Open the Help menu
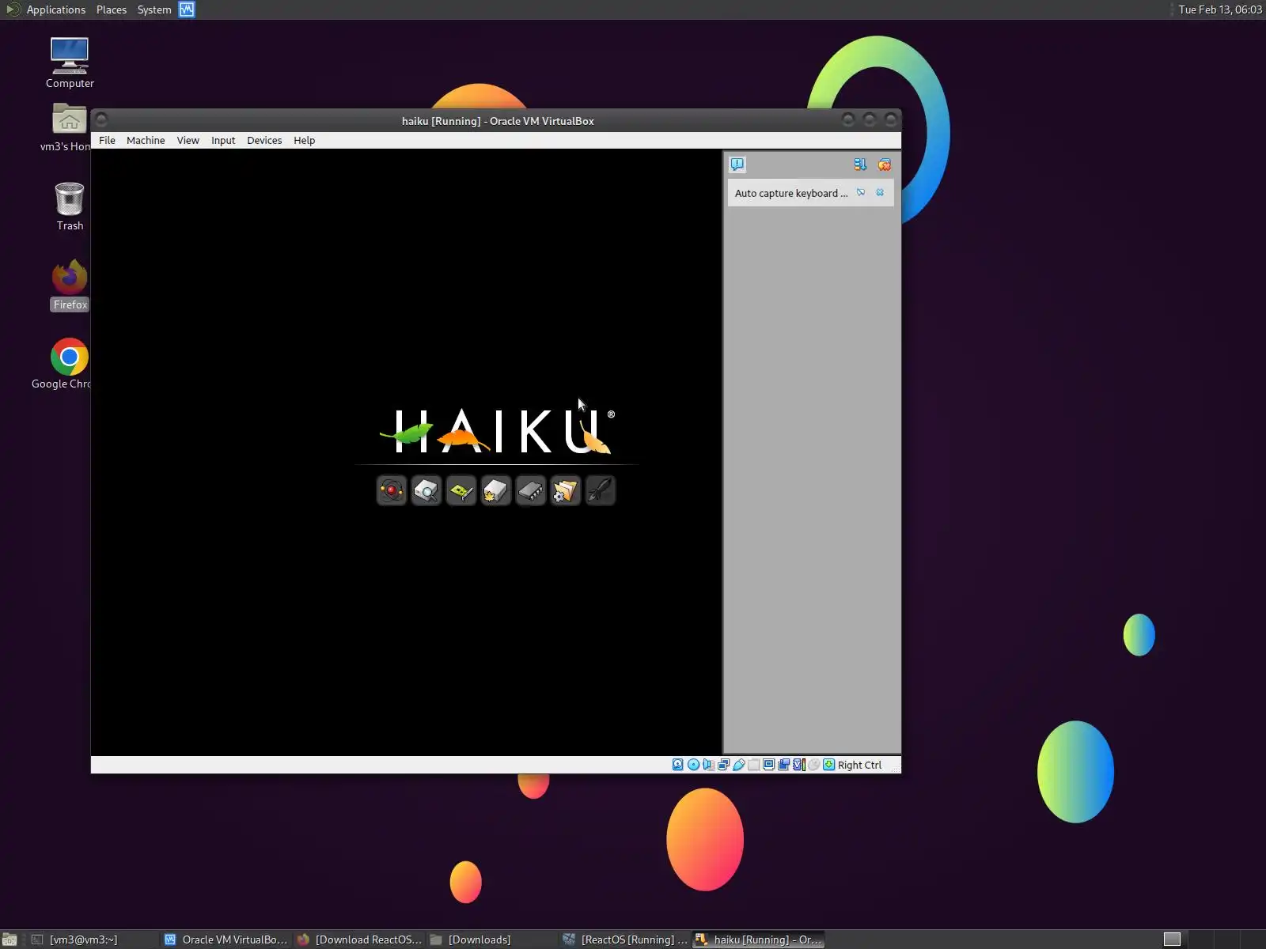Viewport: 1266px width, 949px height. [304, 141]
